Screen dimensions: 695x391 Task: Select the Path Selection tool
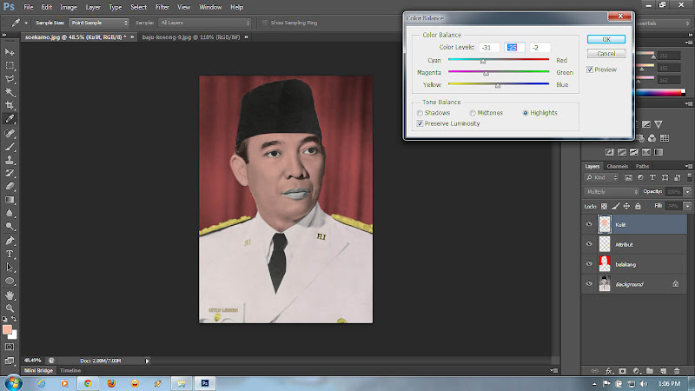[10, 268]
